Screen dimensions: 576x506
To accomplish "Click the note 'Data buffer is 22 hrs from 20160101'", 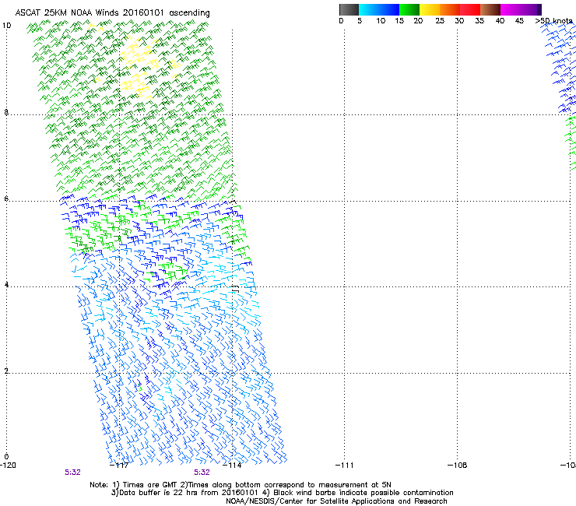I will point(184,493).
